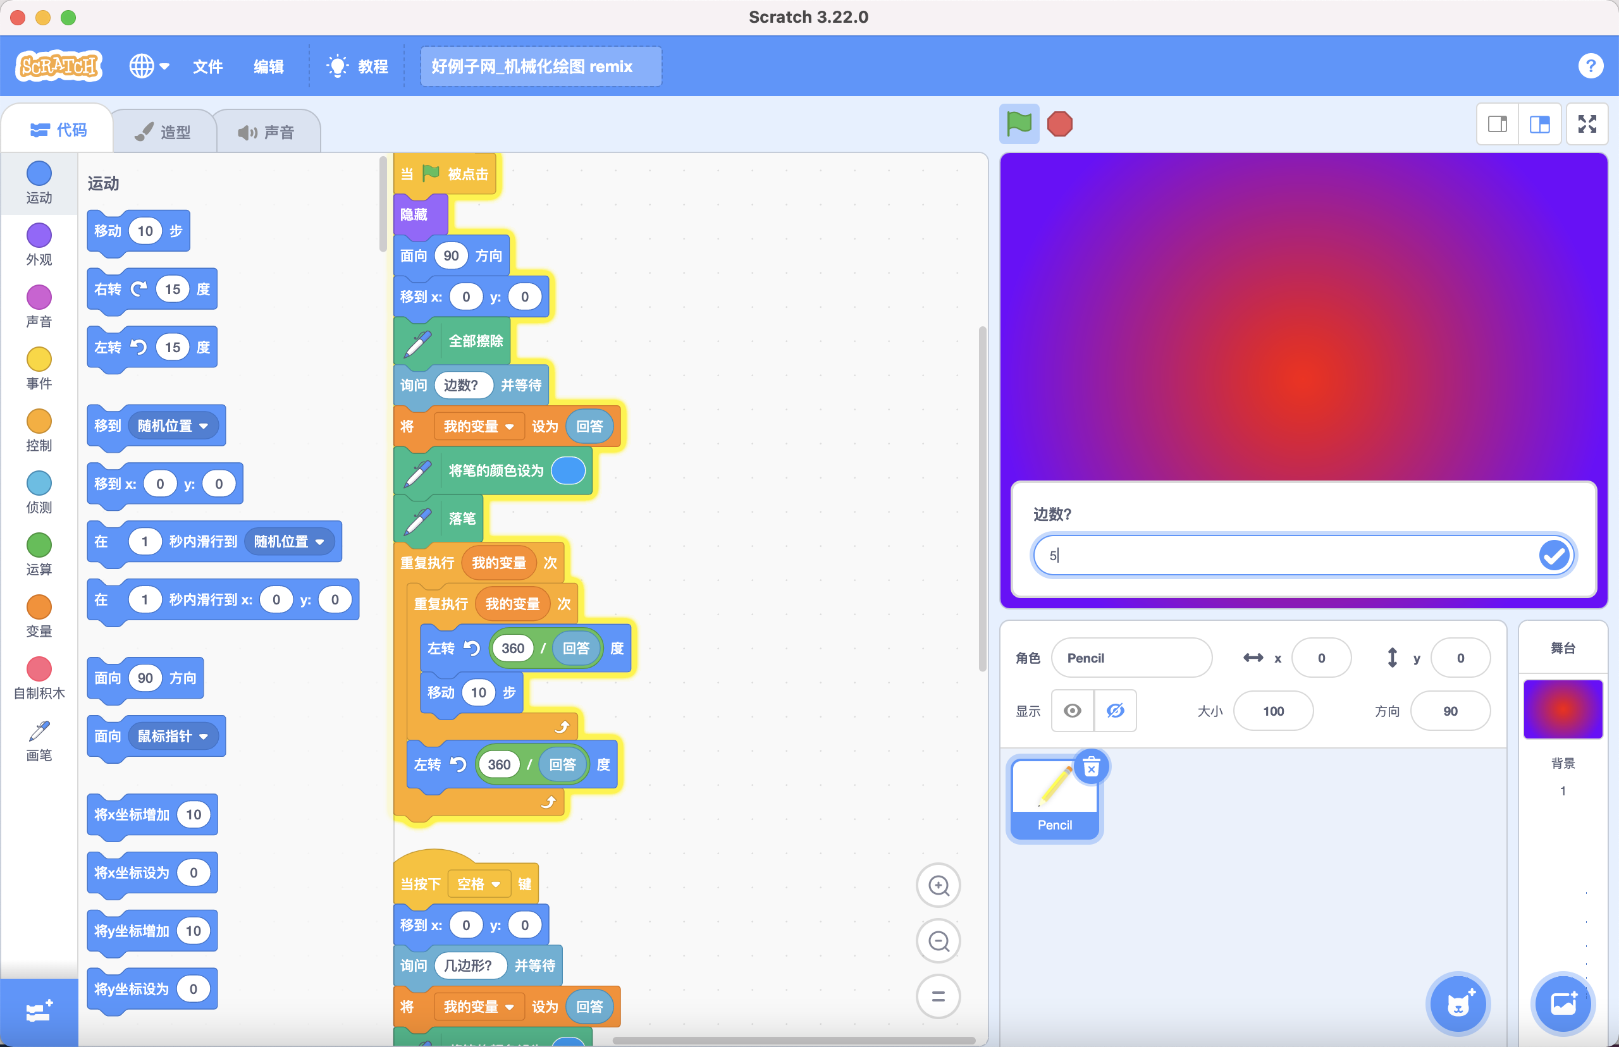Open the Scratch logo home
This screenshot has width=1619, height=1047.
point(59,66)
